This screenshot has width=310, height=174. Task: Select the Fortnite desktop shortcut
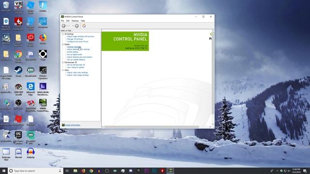(43, 6)
